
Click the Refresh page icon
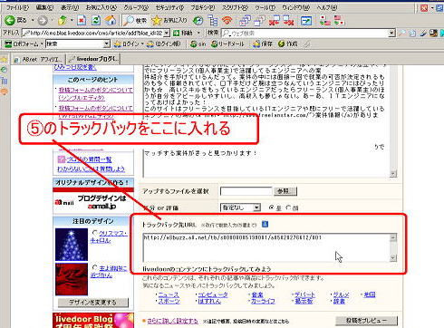pos(96,20)
